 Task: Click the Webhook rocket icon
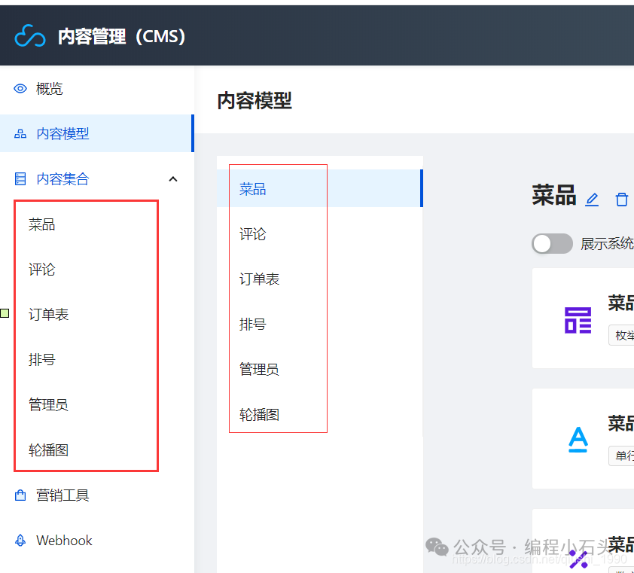20,540
